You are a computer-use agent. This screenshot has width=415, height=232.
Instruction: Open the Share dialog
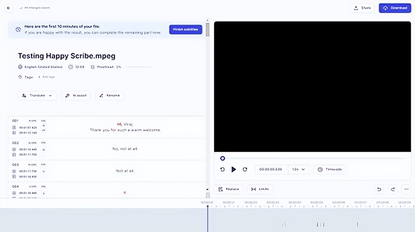pyautogui.click(x=361, y=8)
